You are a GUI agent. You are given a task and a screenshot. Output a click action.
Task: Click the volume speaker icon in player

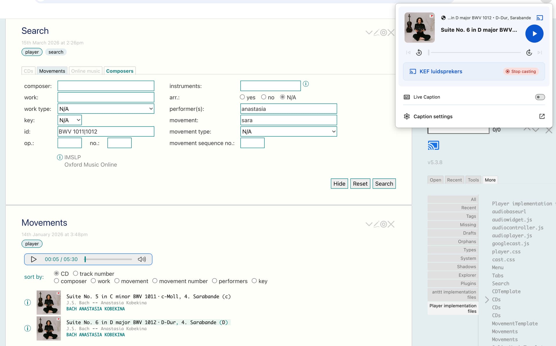pyautogui.click(x=142, y=259)
